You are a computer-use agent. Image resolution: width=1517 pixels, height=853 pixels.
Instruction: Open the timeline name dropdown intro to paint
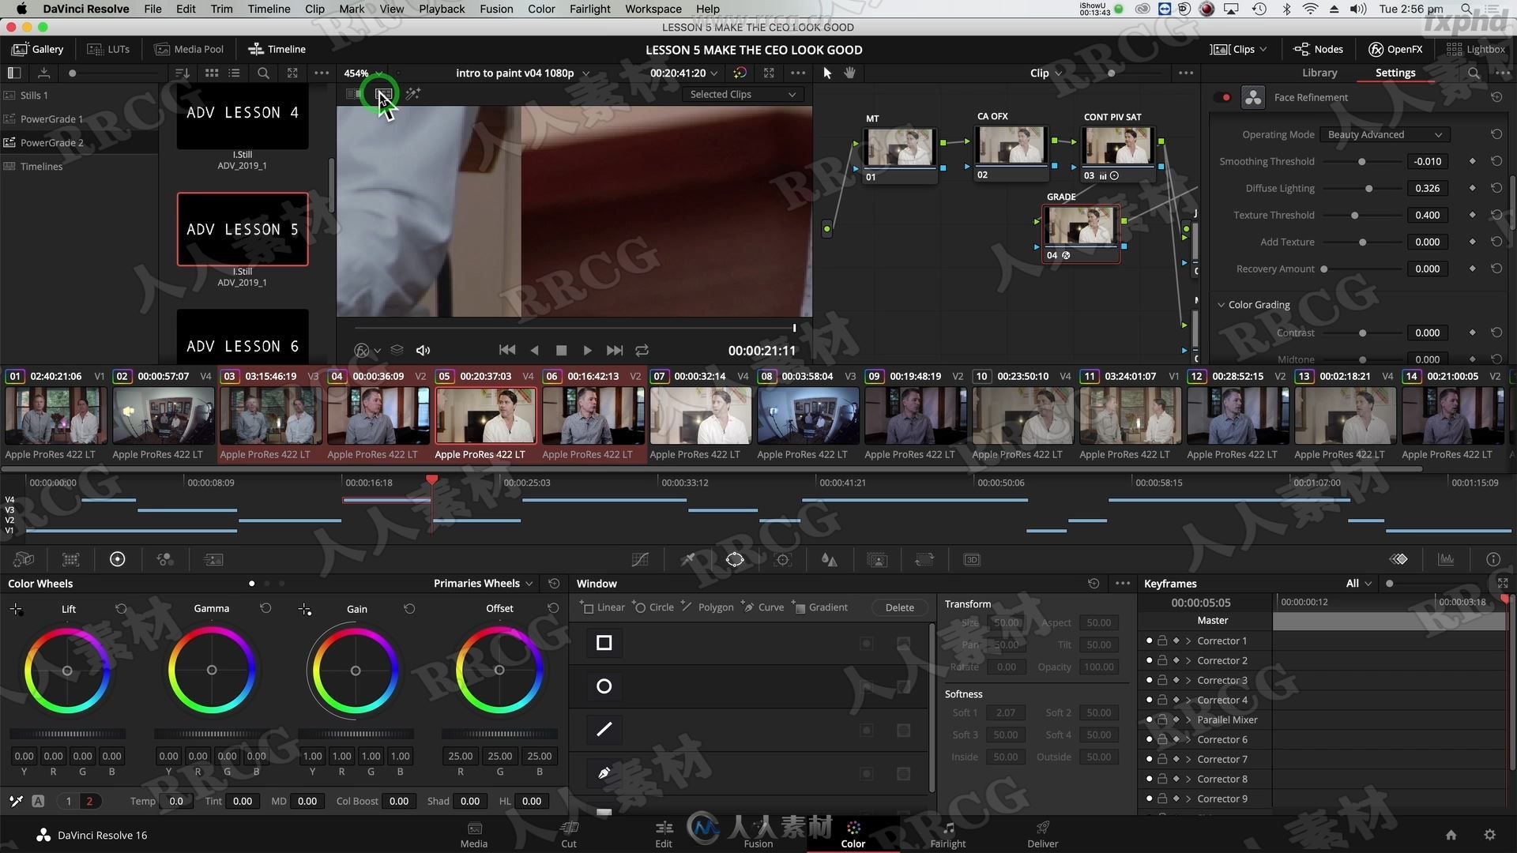point(522,73)
